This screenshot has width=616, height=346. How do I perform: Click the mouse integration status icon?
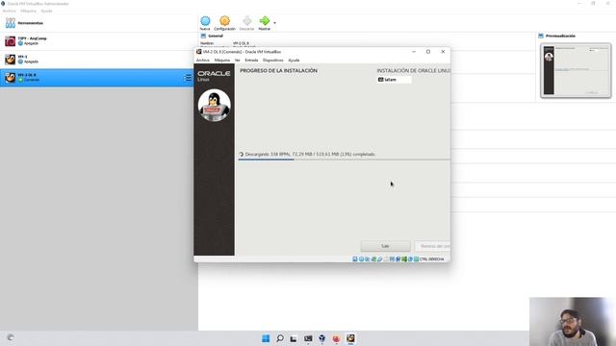(x=410, y=259)
